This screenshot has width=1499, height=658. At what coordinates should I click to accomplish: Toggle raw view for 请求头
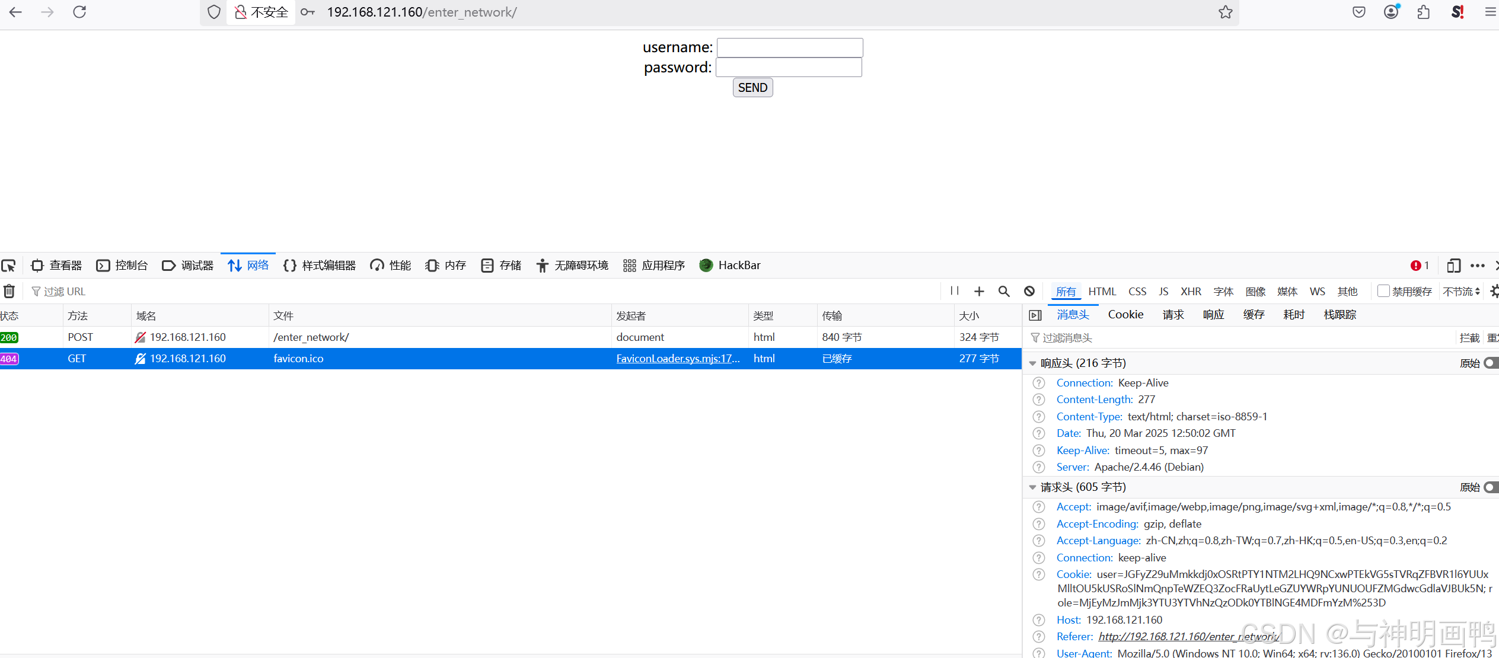pyautogui.click(x=1491, y=487)
